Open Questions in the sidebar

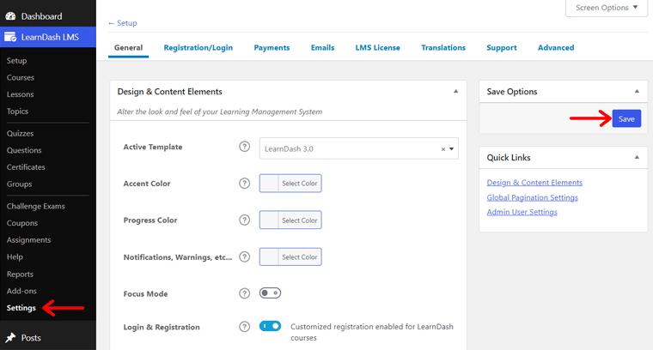point(24,150)
